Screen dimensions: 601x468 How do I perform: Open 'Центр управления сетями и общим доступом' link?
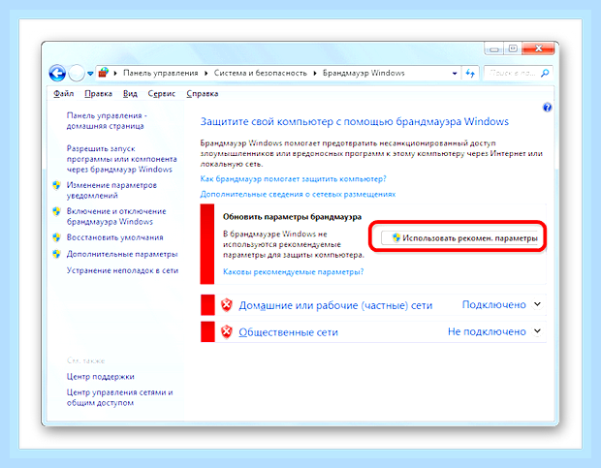(x=119, y=397)
